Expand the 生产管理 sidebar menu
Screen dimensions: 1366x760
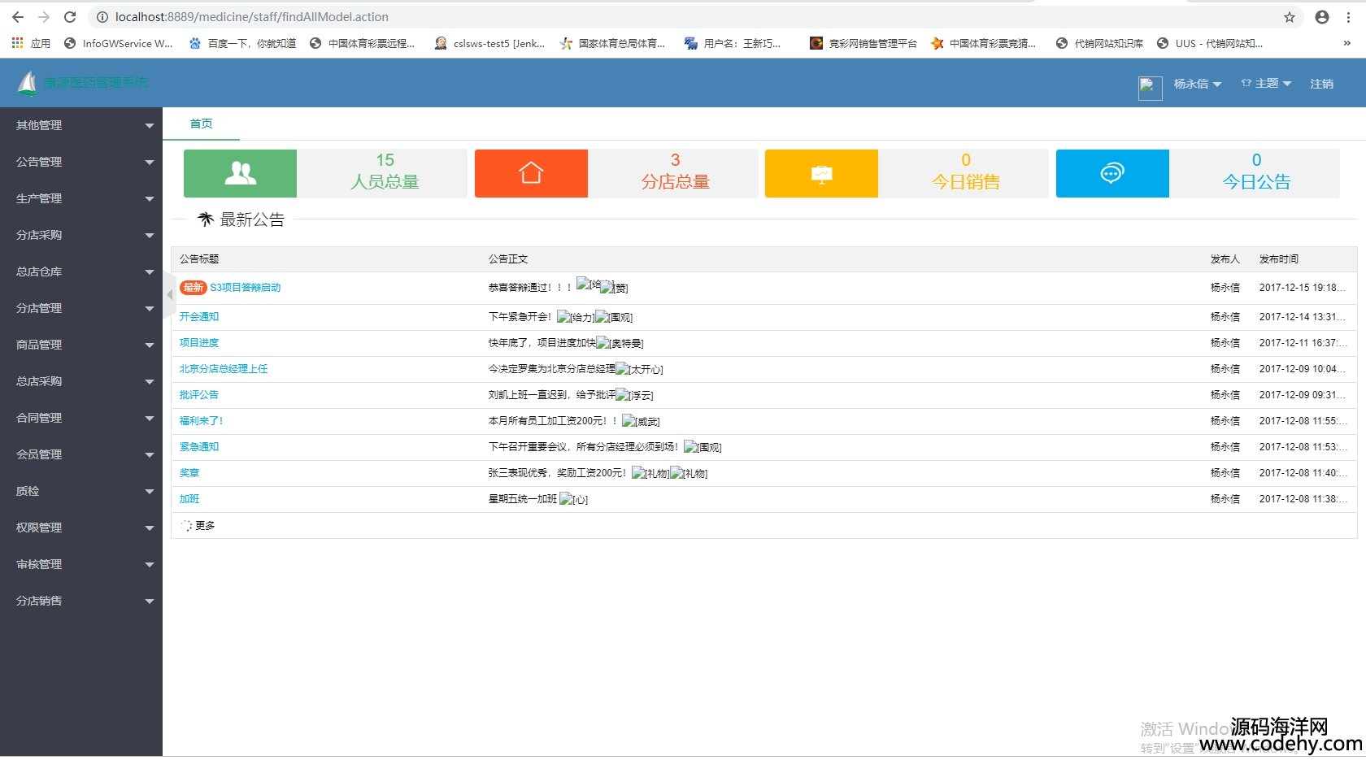tap(81, 198)
